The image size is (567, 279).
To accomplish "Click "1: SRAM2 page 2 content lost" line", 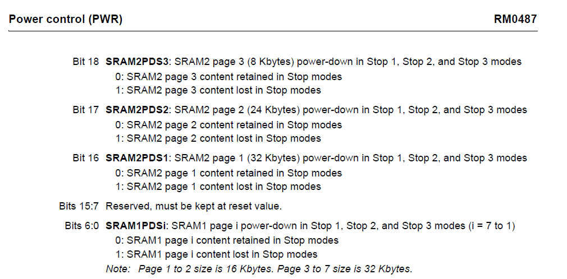I will [218, 138].
